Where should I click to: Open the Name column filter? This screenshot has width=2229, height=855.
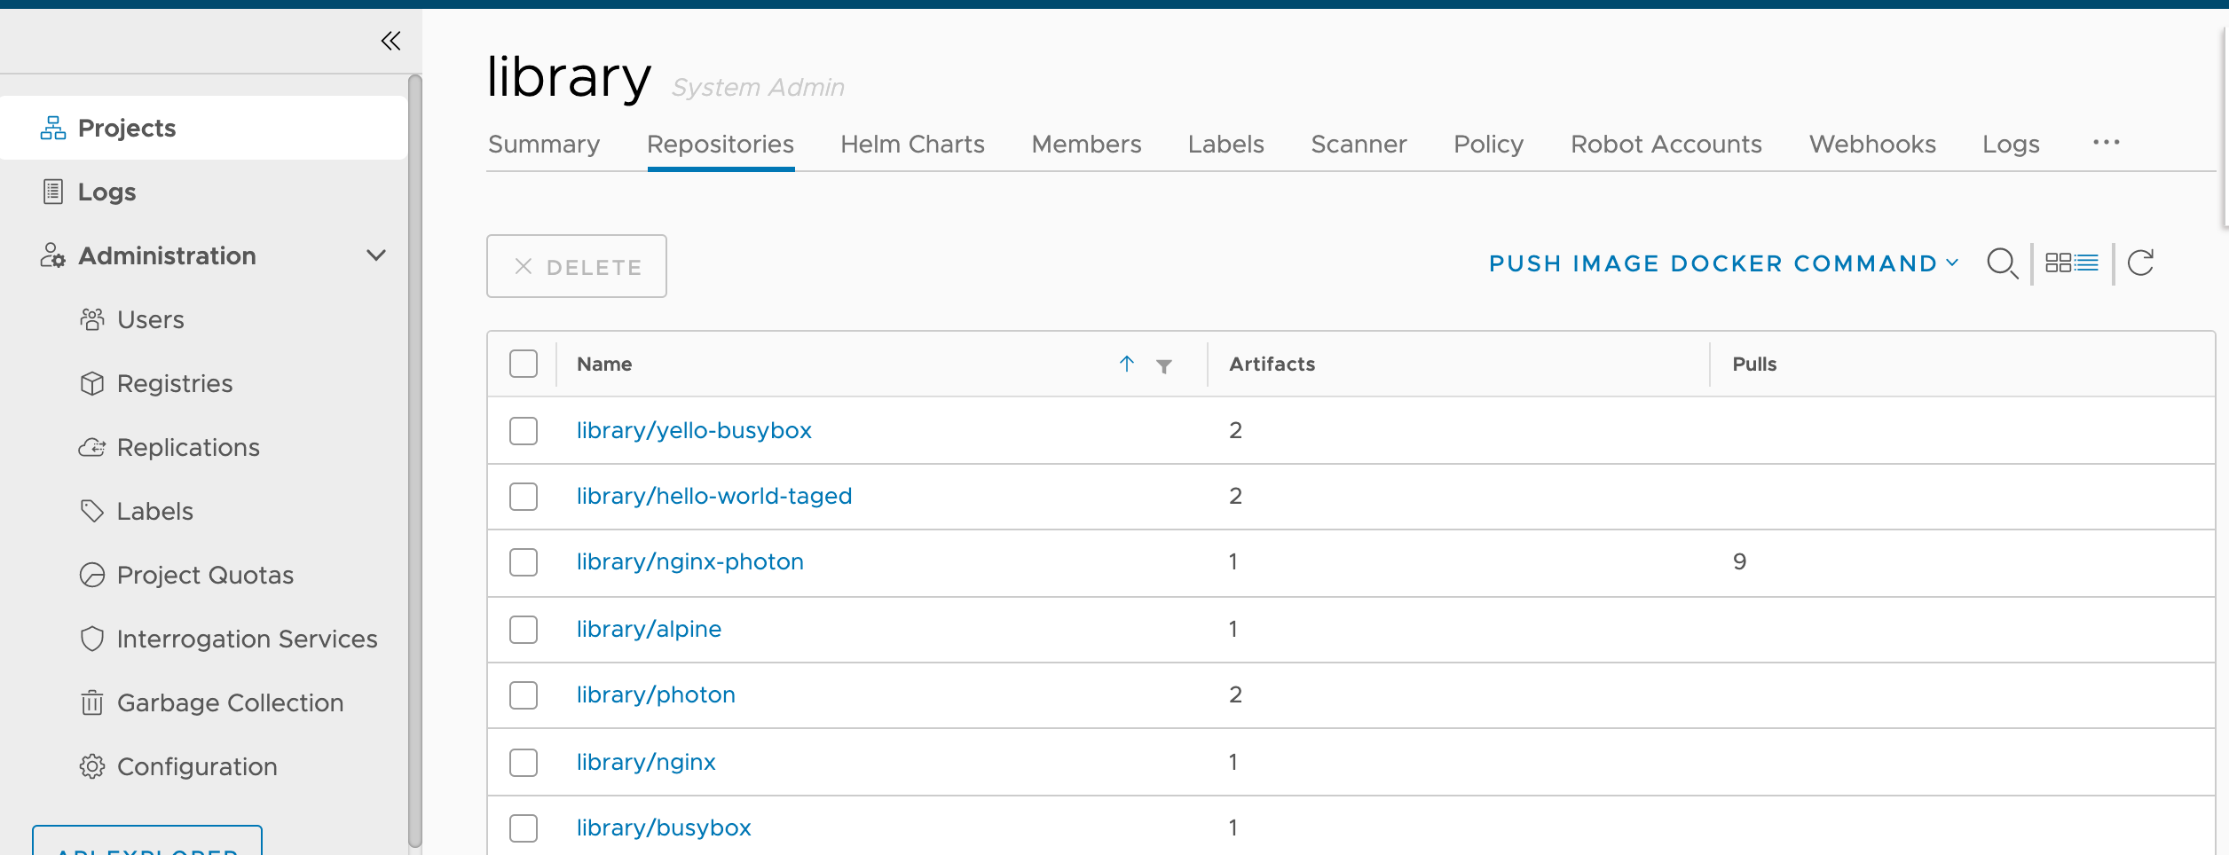[x=1164, y=365]
